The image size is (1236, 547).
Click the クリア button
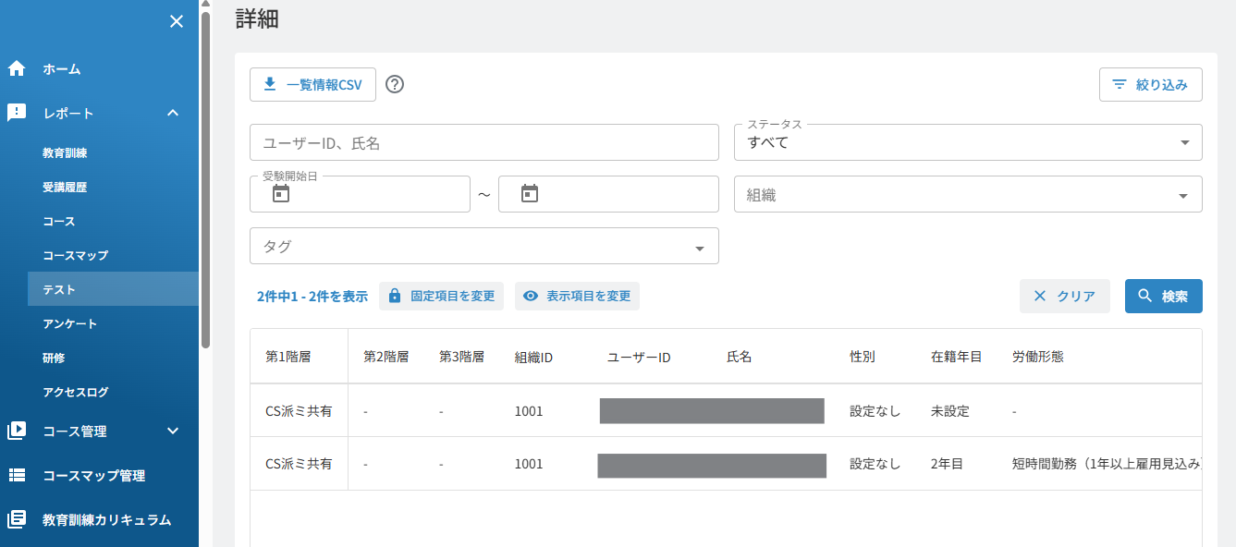[x=1064, y=296]
